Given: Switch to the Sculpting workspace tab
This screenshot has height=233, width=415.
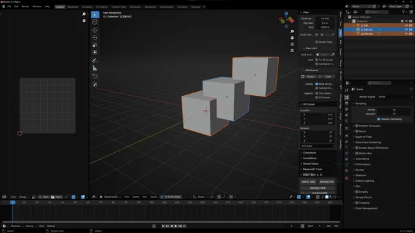Looking at the screenshot, I should tap(87, 7).
